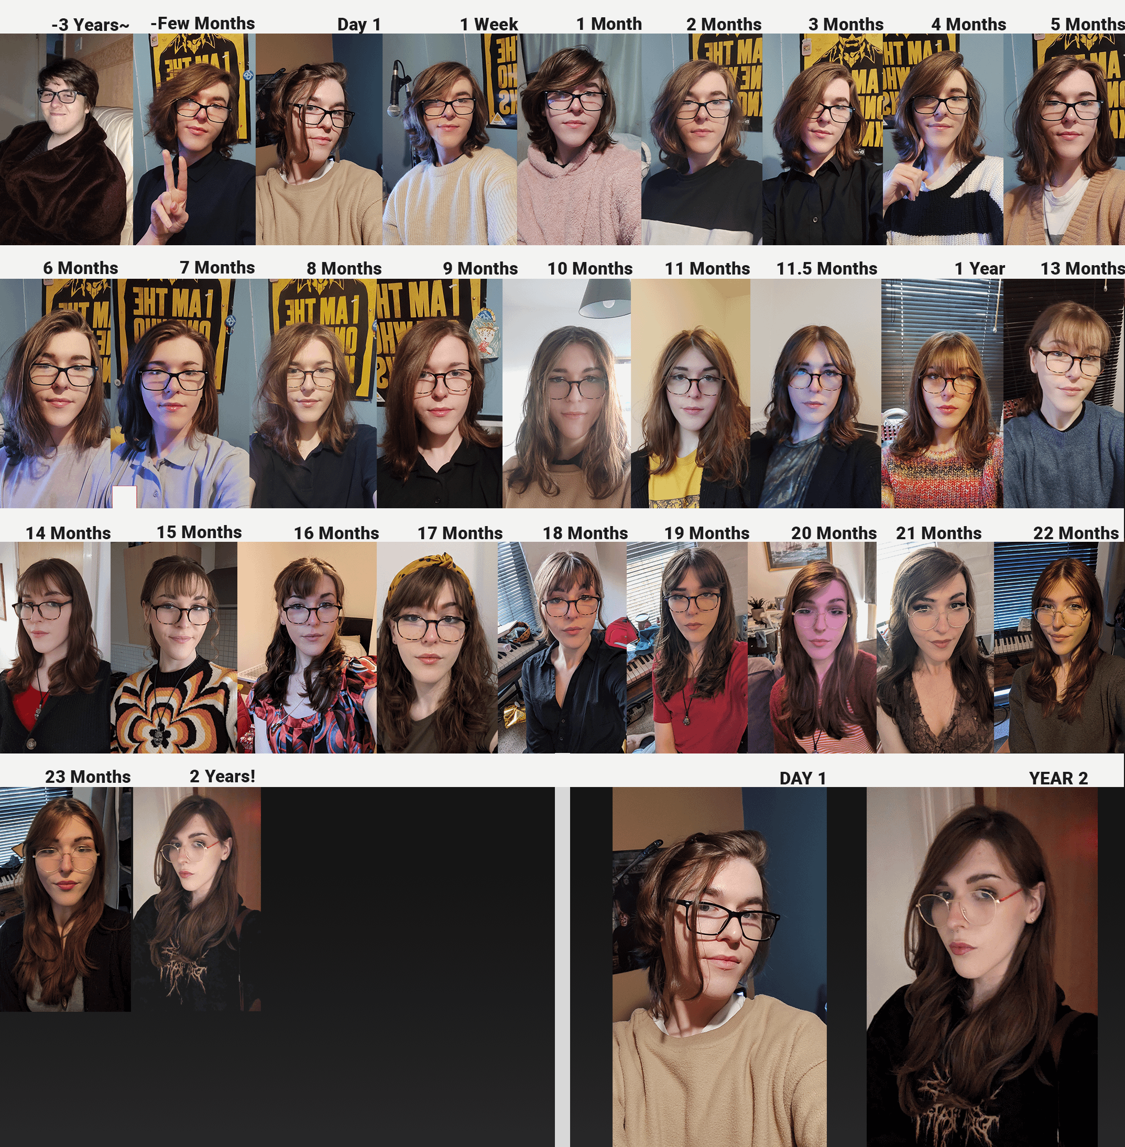1125x1147 pixels.
Task: Open the 4 Months photo
Action: click(943, 139)
